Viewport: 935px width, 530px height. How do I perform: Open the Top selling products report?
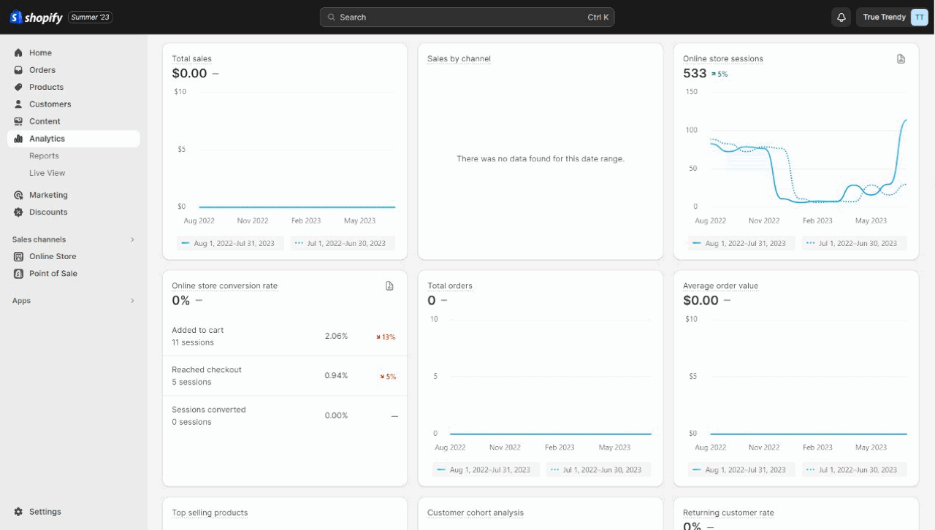click(x=210, y=512)
